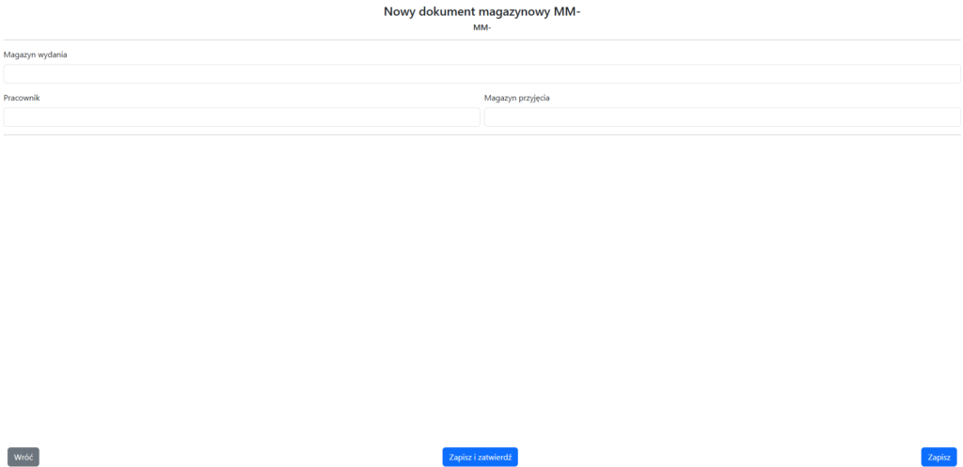963x467 pixels.
Task: Open the receiving warehouse selection field
Action: tap(722, 117)
